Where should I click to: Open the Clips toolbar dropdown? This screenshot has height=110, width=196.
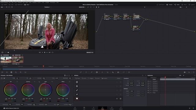pyautogui.click(x=27, y=5)
